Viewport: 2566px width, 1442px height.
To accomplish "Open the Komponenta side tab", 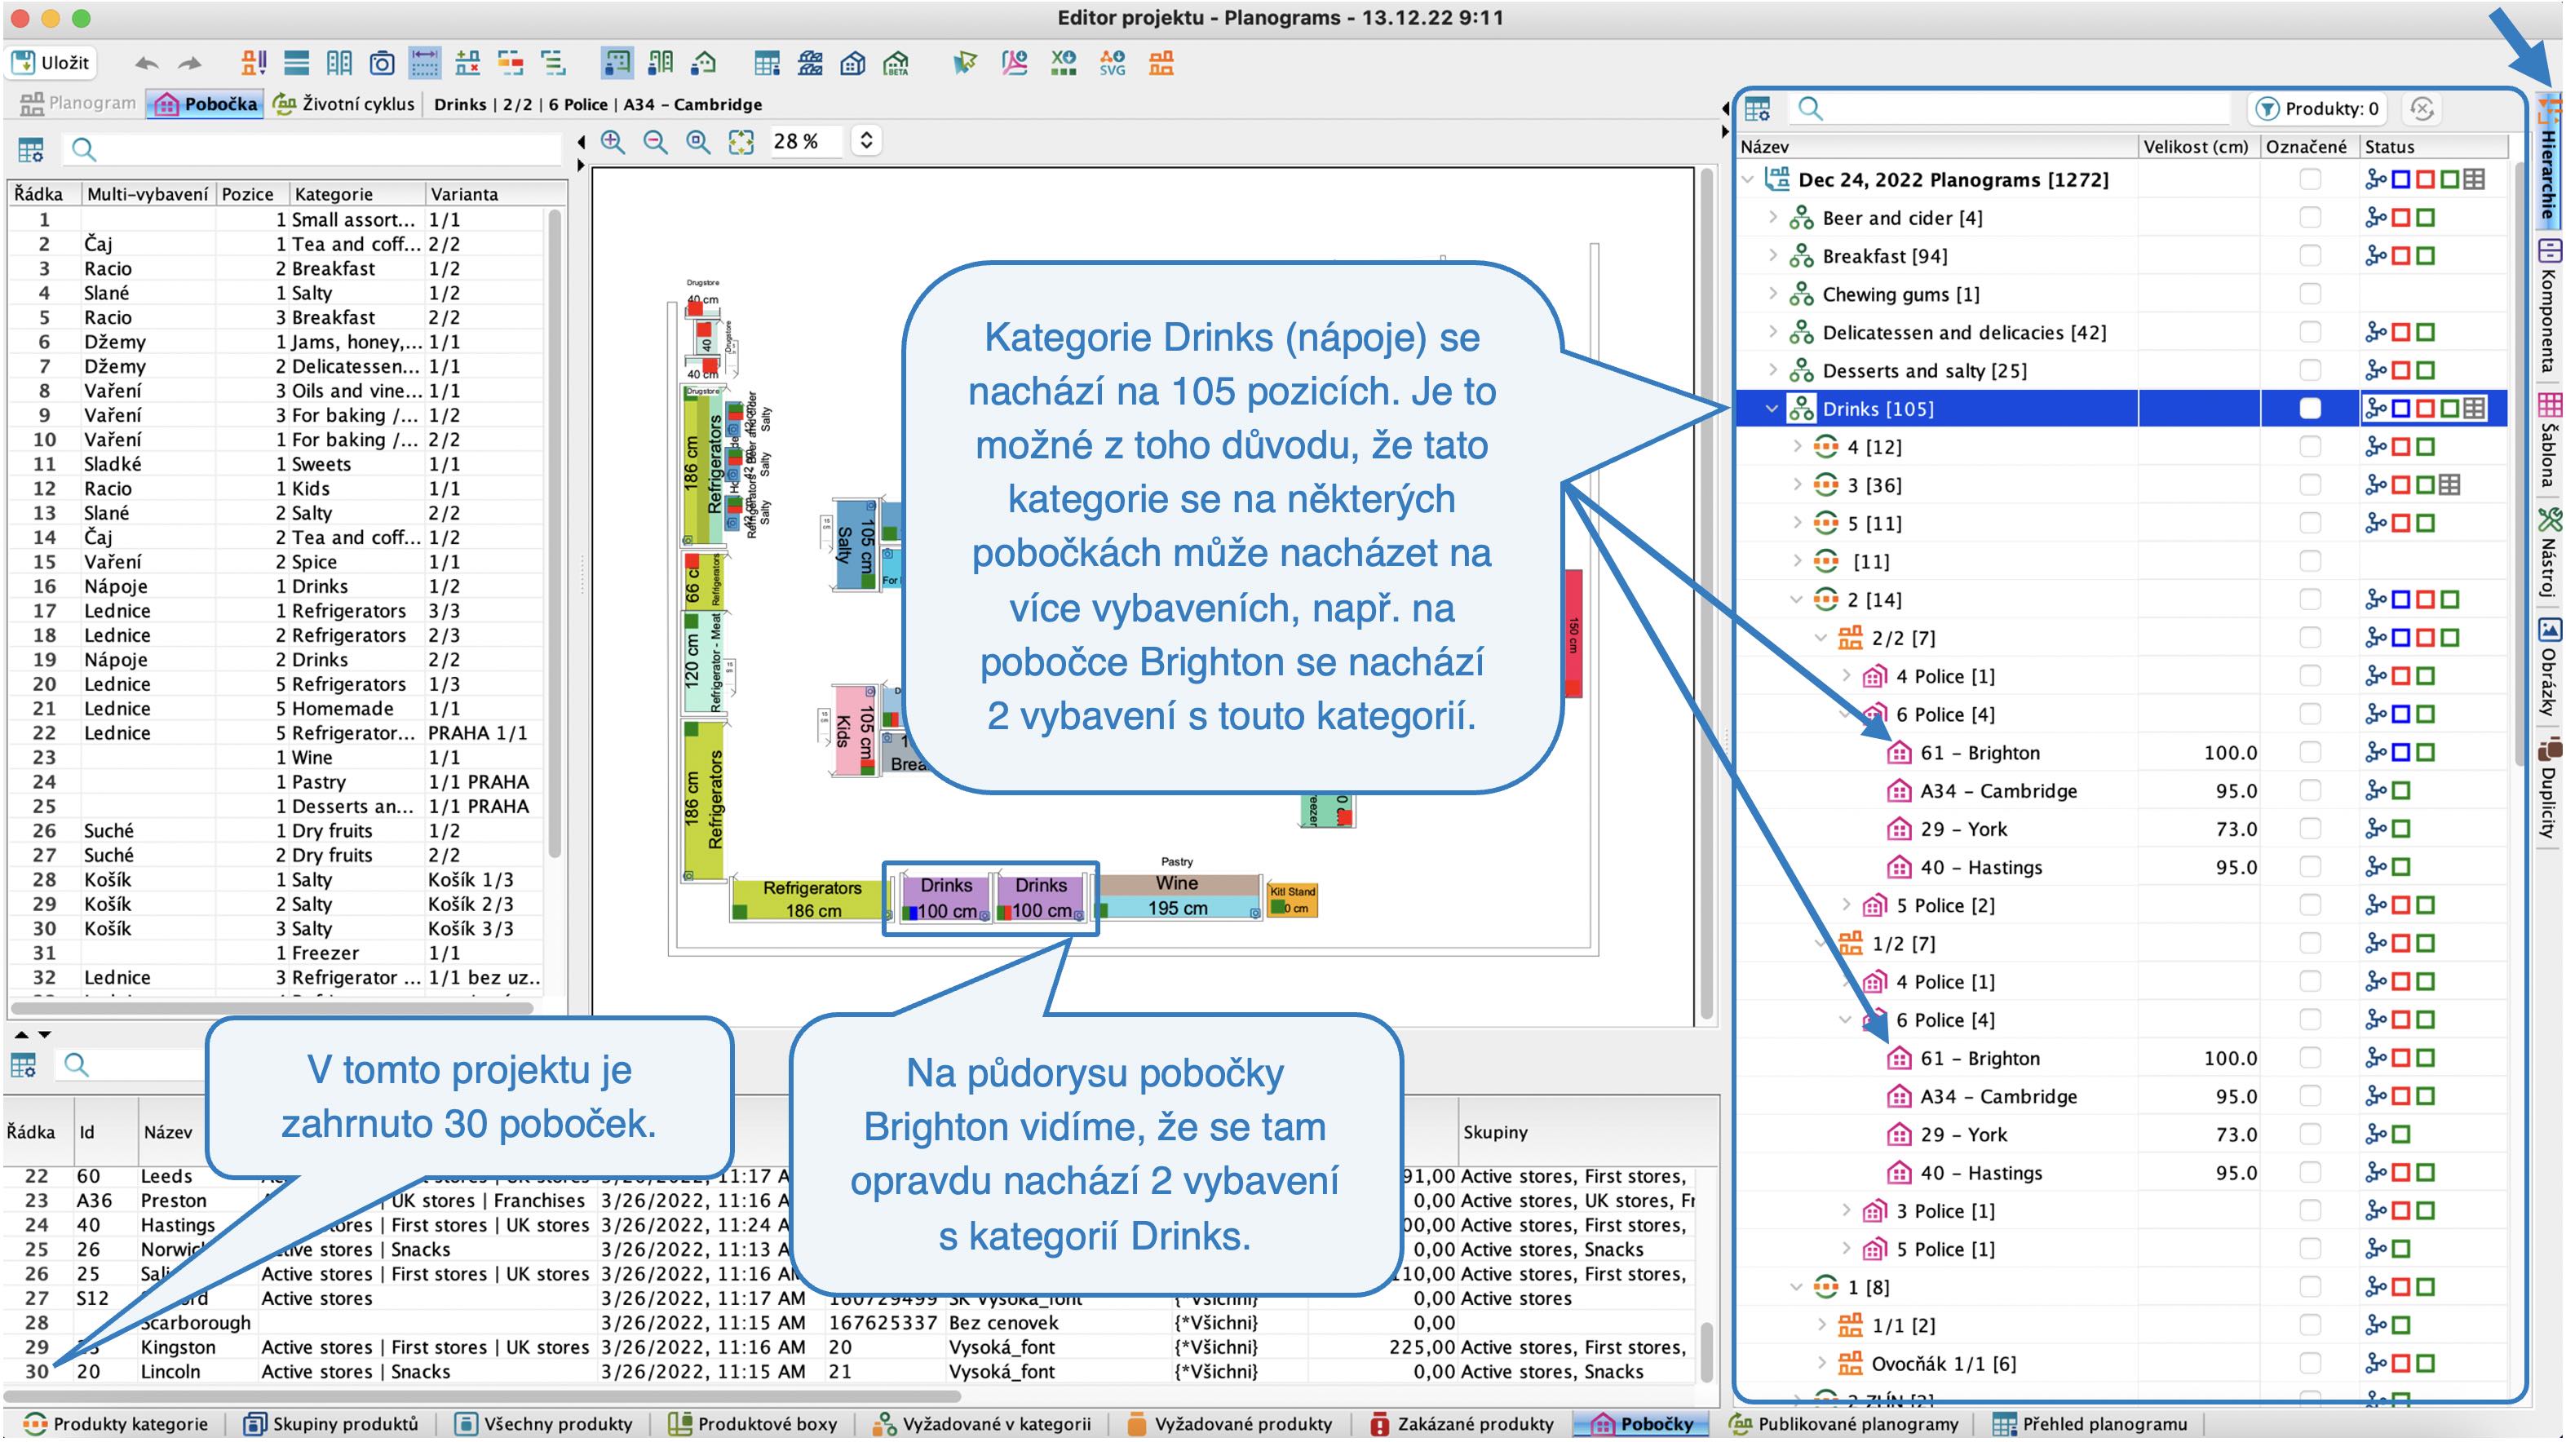I will coord(2549,306).
